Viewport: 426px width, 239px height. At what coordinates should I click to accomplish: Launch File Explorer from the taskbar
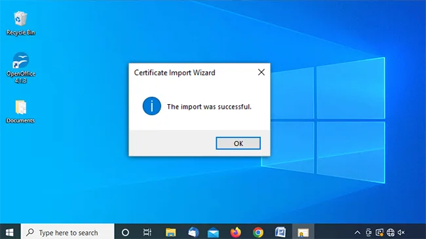tap(170, 232)
